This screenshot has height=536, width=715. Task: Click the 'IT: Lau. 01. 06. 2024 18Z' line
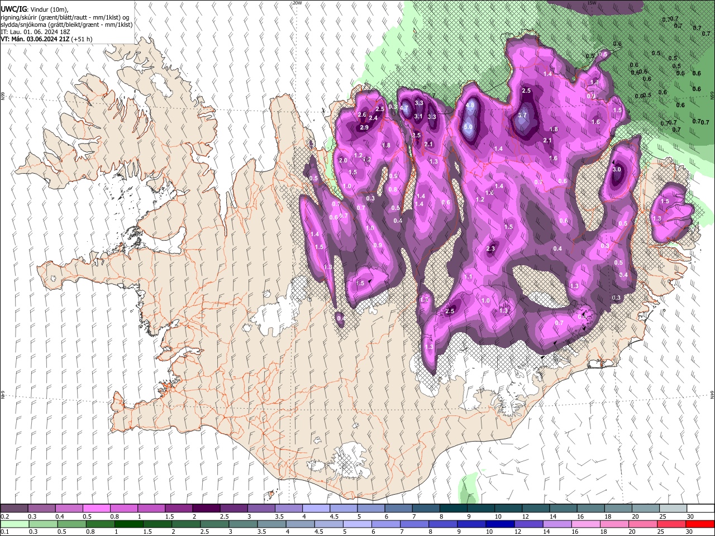(35, 32)
